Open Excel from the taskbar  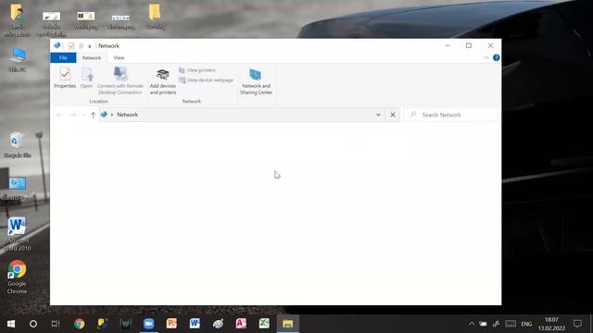[264, 324]
